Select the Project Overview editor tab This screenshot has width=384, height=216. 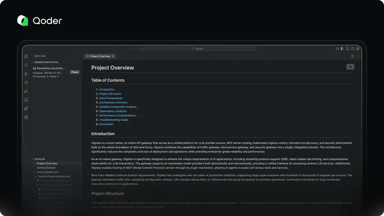(x=100, y=56)
